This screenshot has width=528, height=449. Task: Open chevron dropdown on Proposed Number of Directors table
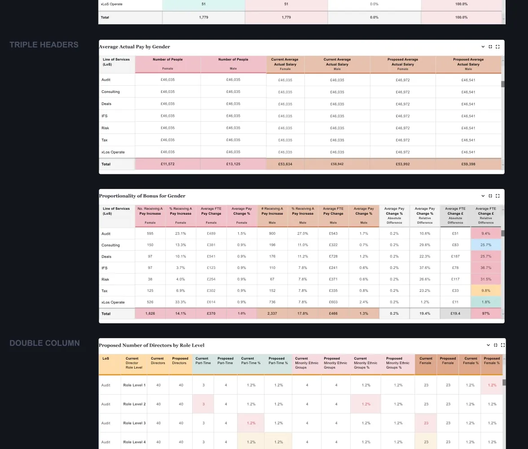488,345
